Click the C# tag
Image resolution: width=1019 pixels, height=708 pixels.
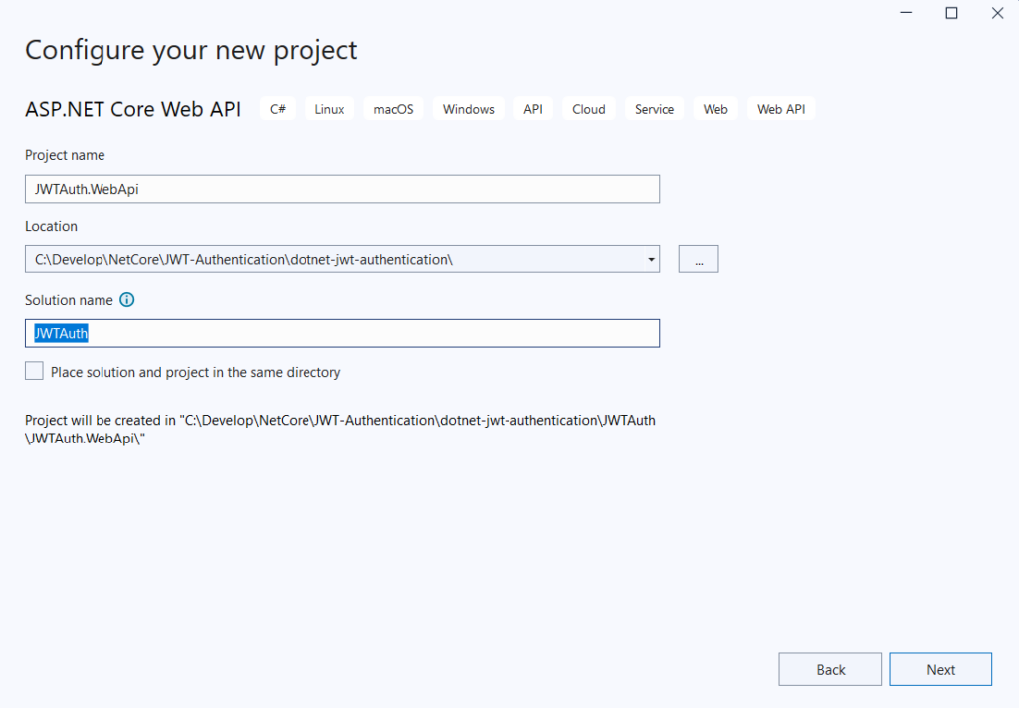278,109
